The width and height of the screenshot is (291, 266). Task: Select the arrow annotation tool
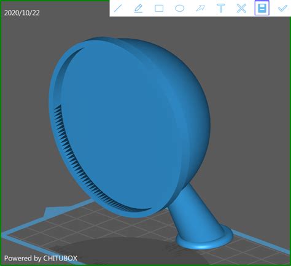click(200, 9)
